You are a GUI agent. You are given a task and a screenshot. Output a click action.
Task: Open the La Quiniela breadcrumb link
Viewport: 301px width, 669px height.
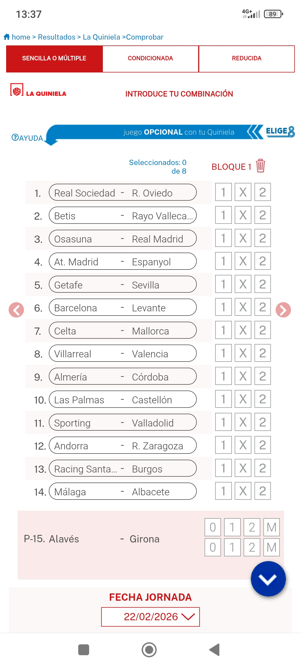[101, 37]
